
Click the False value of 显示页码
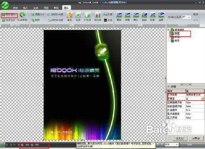(188, 118)
